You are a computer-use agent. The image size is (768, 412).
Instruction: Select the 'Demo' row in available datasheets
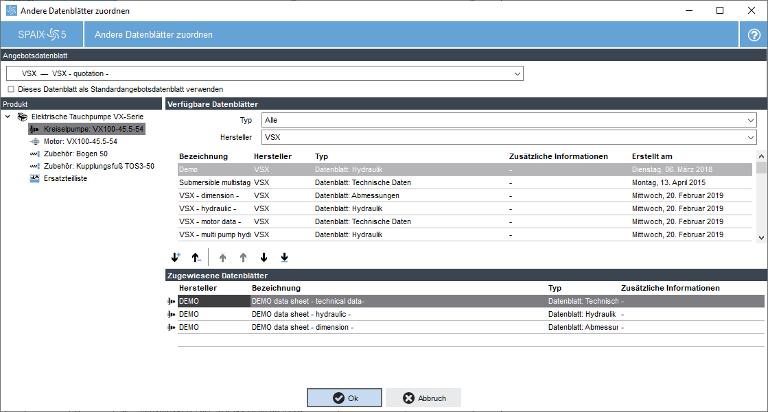465,170
